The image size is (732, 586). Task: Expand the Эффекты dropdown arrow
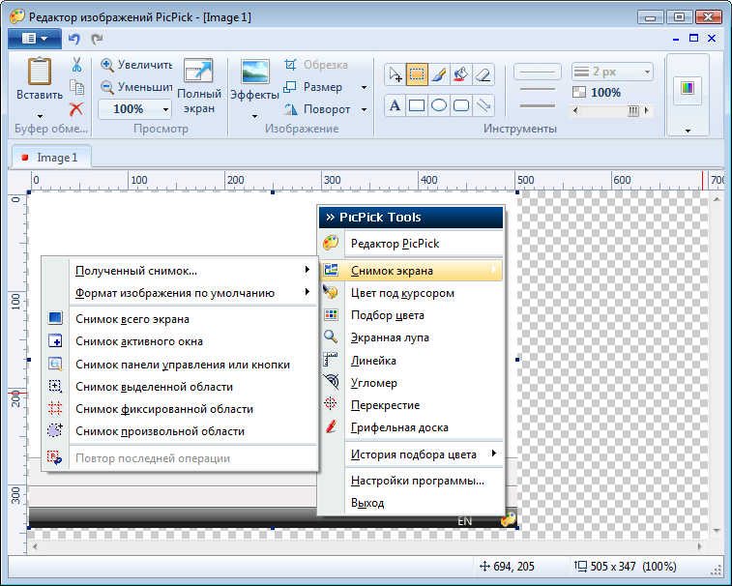[x=255, y=116]
